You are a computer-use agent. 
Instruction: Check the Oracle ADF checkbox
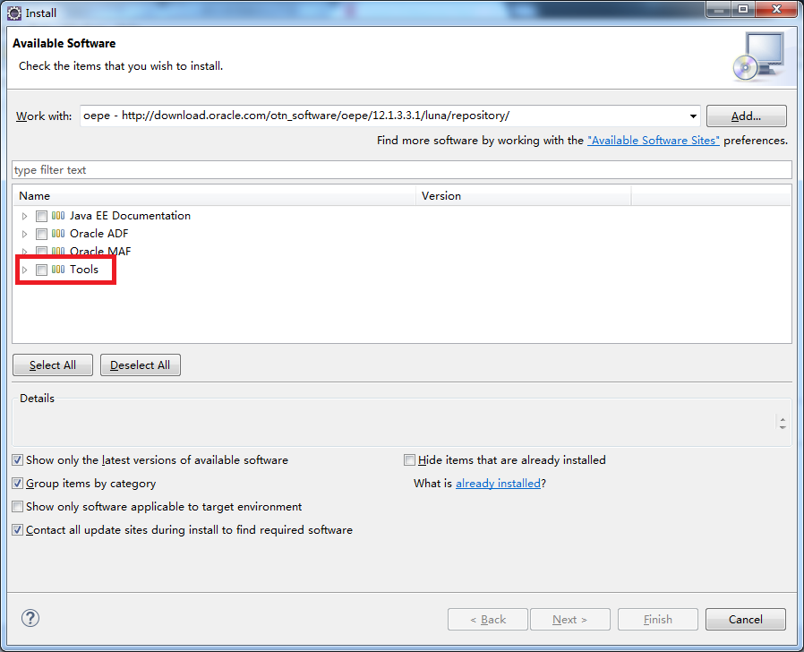coord(41,234)
